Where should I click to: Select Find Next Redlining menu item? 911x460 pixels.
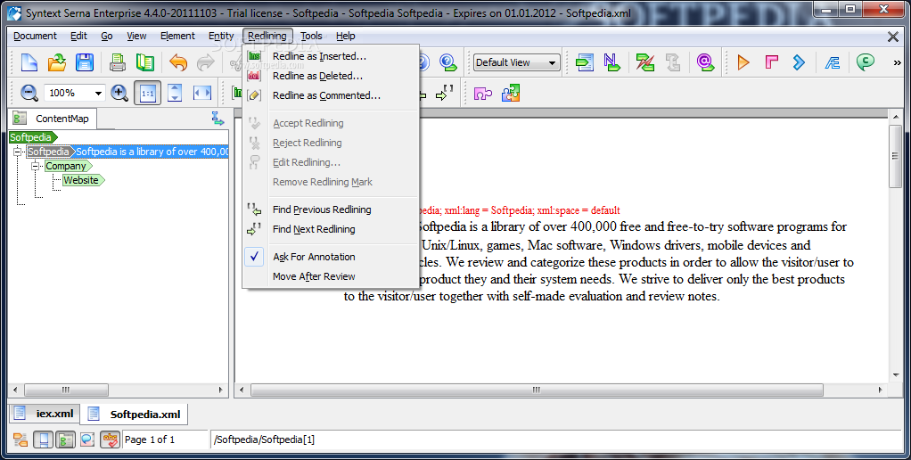(331, 229)
